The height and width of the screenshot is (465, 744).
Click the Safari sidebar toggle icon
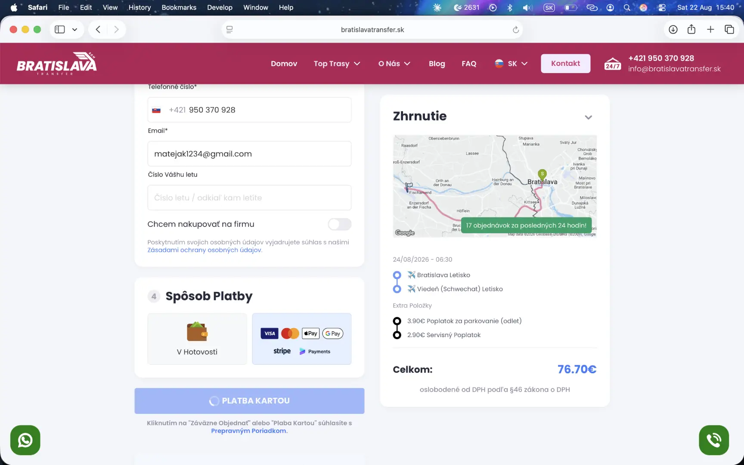tap(60, 29)
